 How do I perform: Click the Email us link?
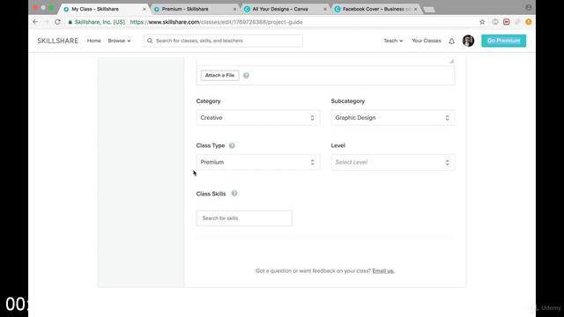(383, 271)
